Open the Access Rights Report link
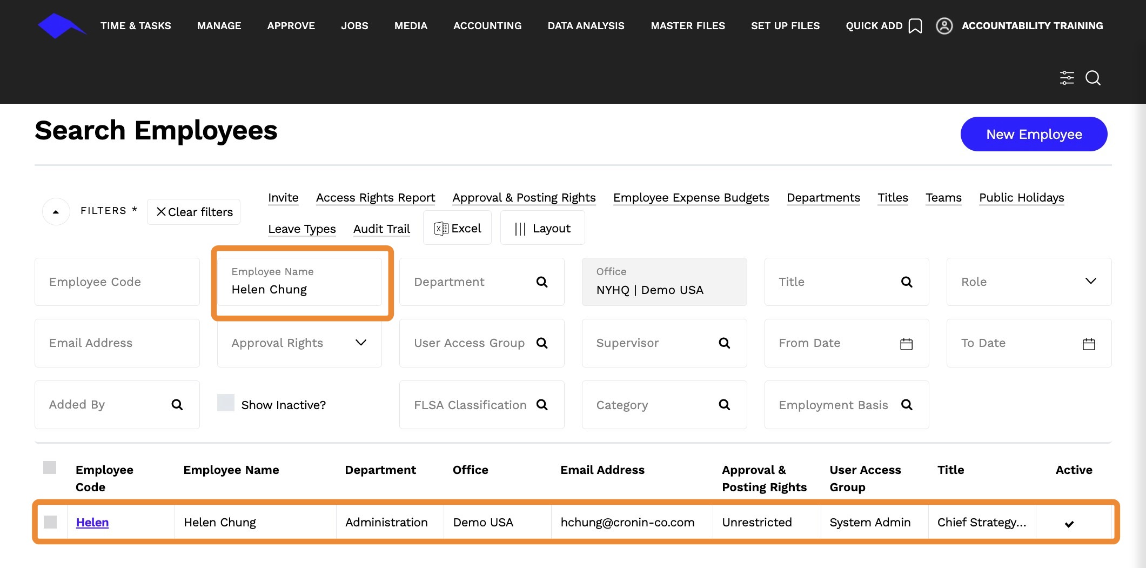Screen dimensions: 1146x568 click(x=376, y=198)
